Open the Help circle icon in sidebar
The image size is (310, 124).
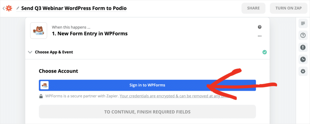point(303,35)
